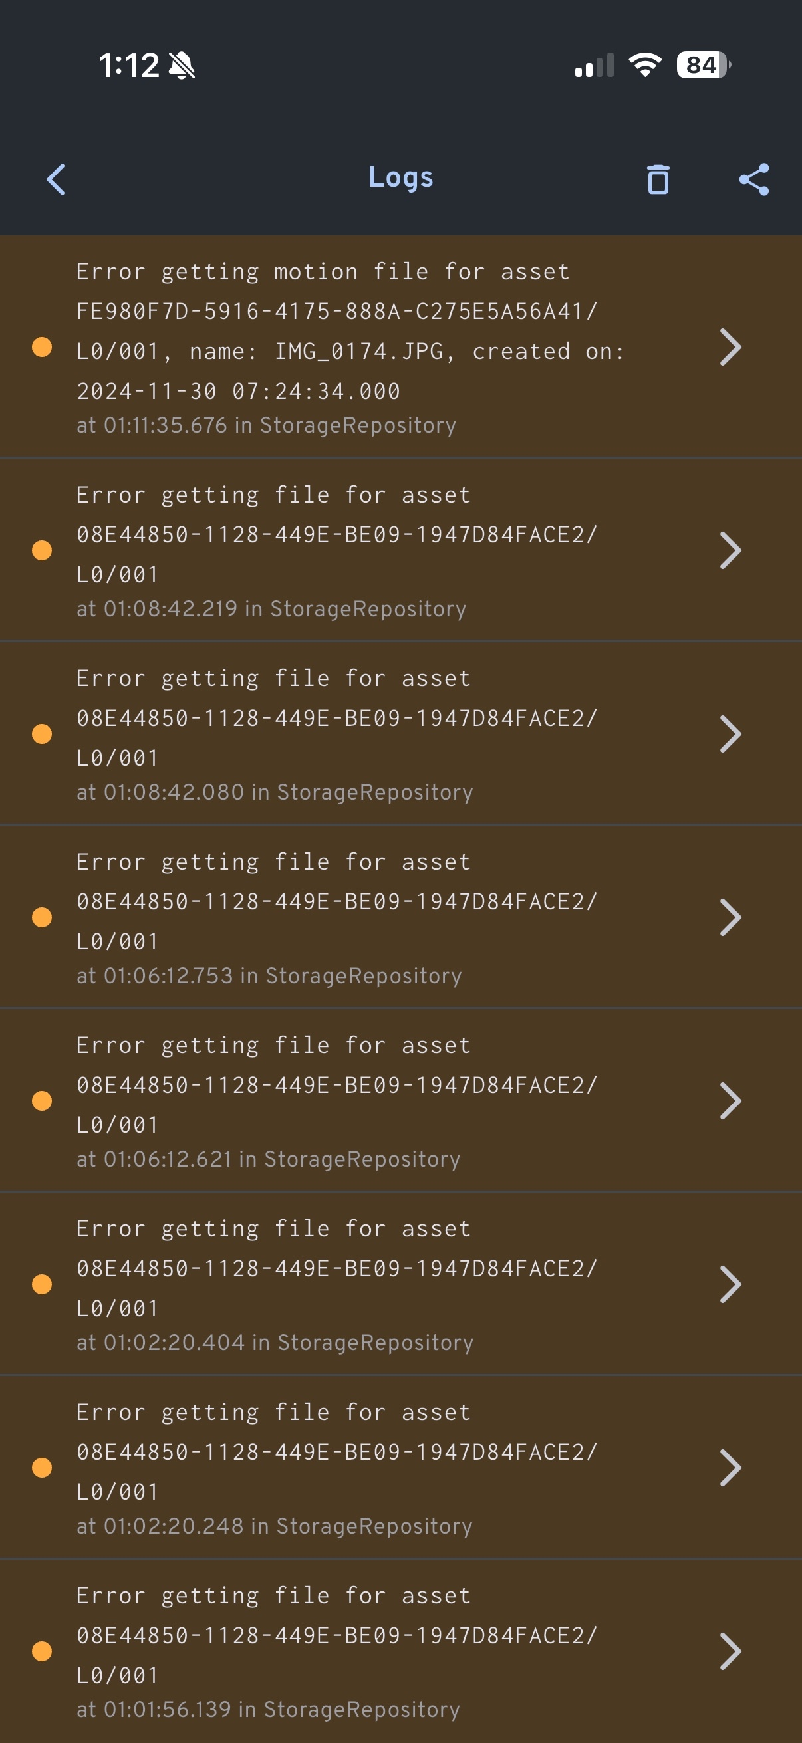Tap the back arrow icon
Screen dimensions: 802x1743
click(56, 179)
